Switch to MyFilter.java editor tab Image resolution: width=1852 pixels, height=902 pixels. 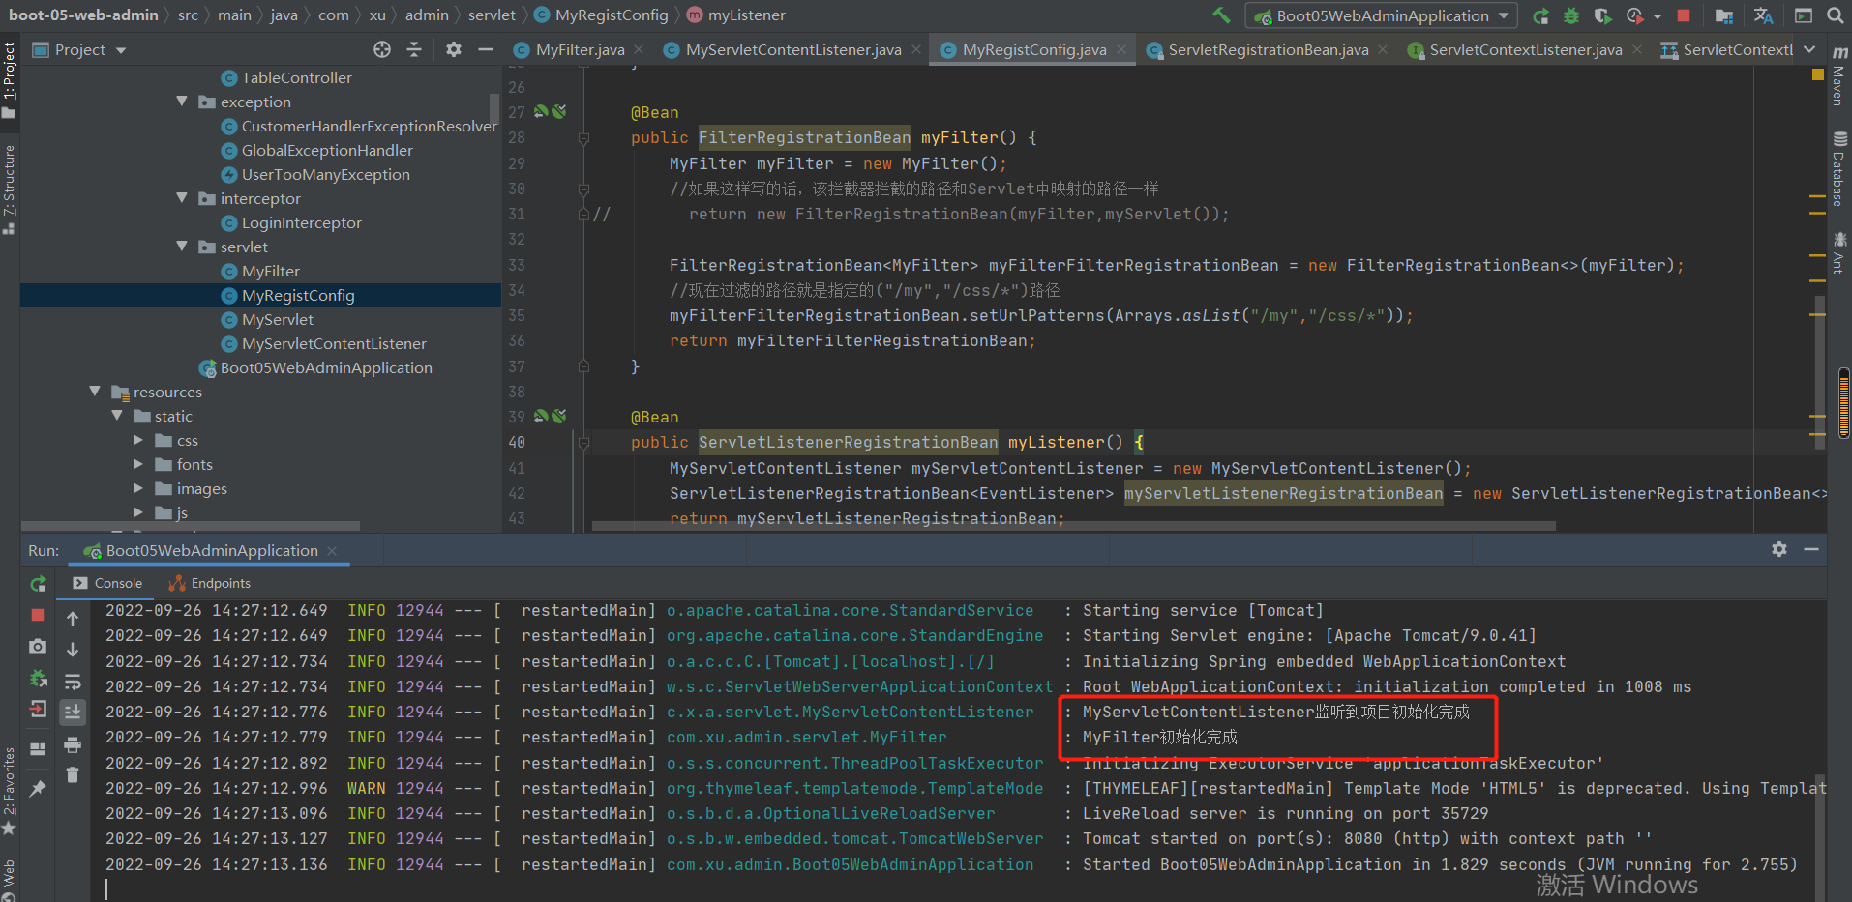tap(580, 49)
